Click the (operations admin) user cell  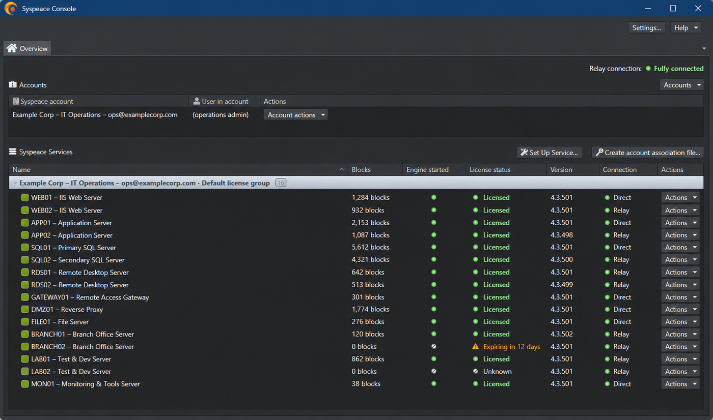click(221, 115)
